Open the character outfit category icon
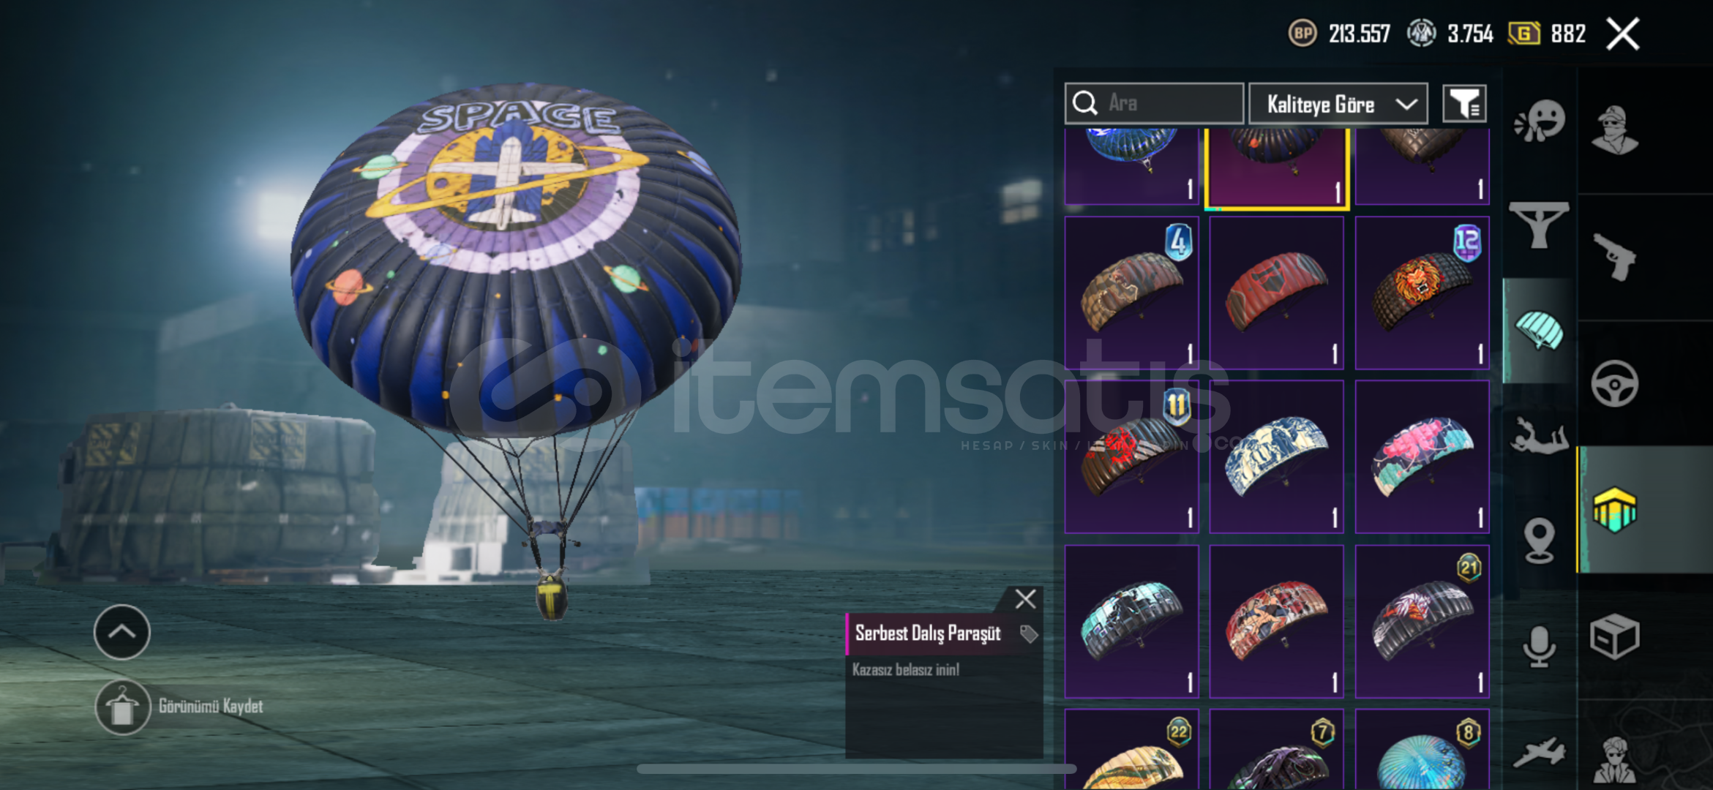The height and width of the screenshot is (790, 1713). point(1614,130)
